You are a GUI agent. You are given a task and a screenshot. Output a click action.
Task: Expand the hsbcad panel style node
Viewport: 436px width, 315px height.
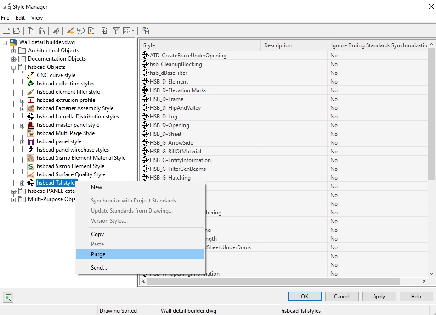point(22,142)
